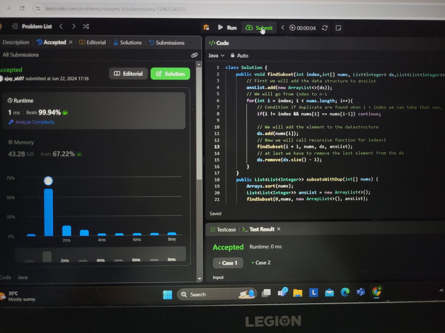445x333 pixels.
Task: Select the Runtime stats card
Action: click(93, 111)
